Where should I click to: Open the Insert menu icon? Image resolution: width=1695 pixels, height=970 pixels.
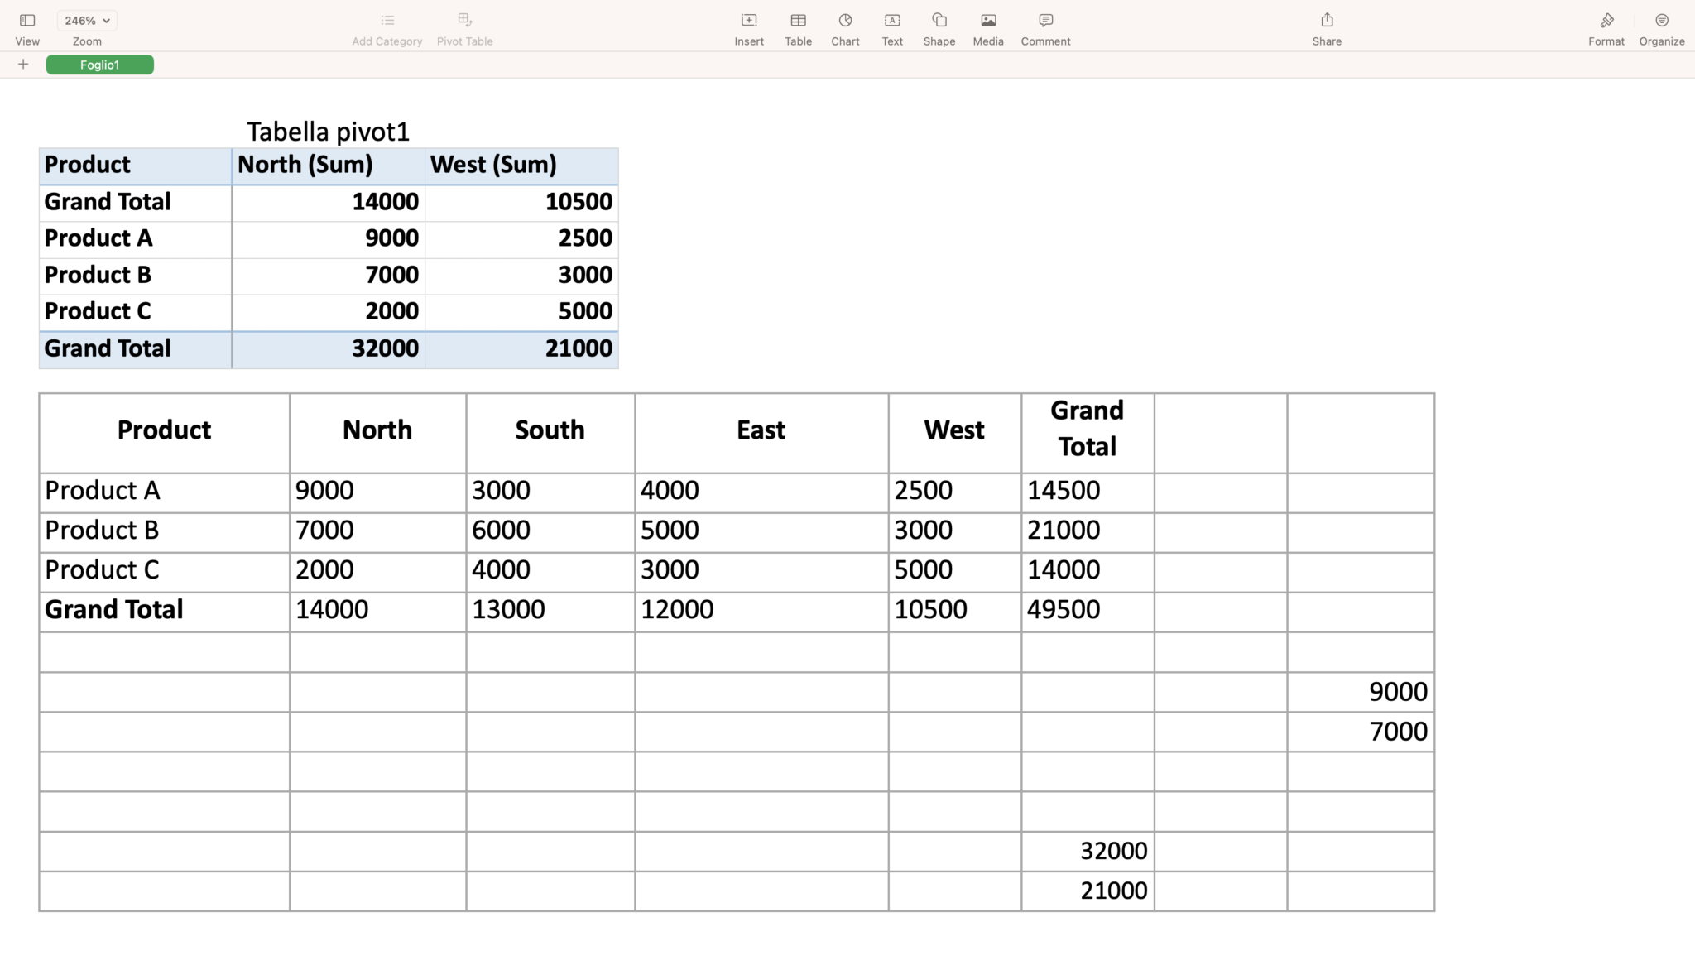tap(748, 25)
